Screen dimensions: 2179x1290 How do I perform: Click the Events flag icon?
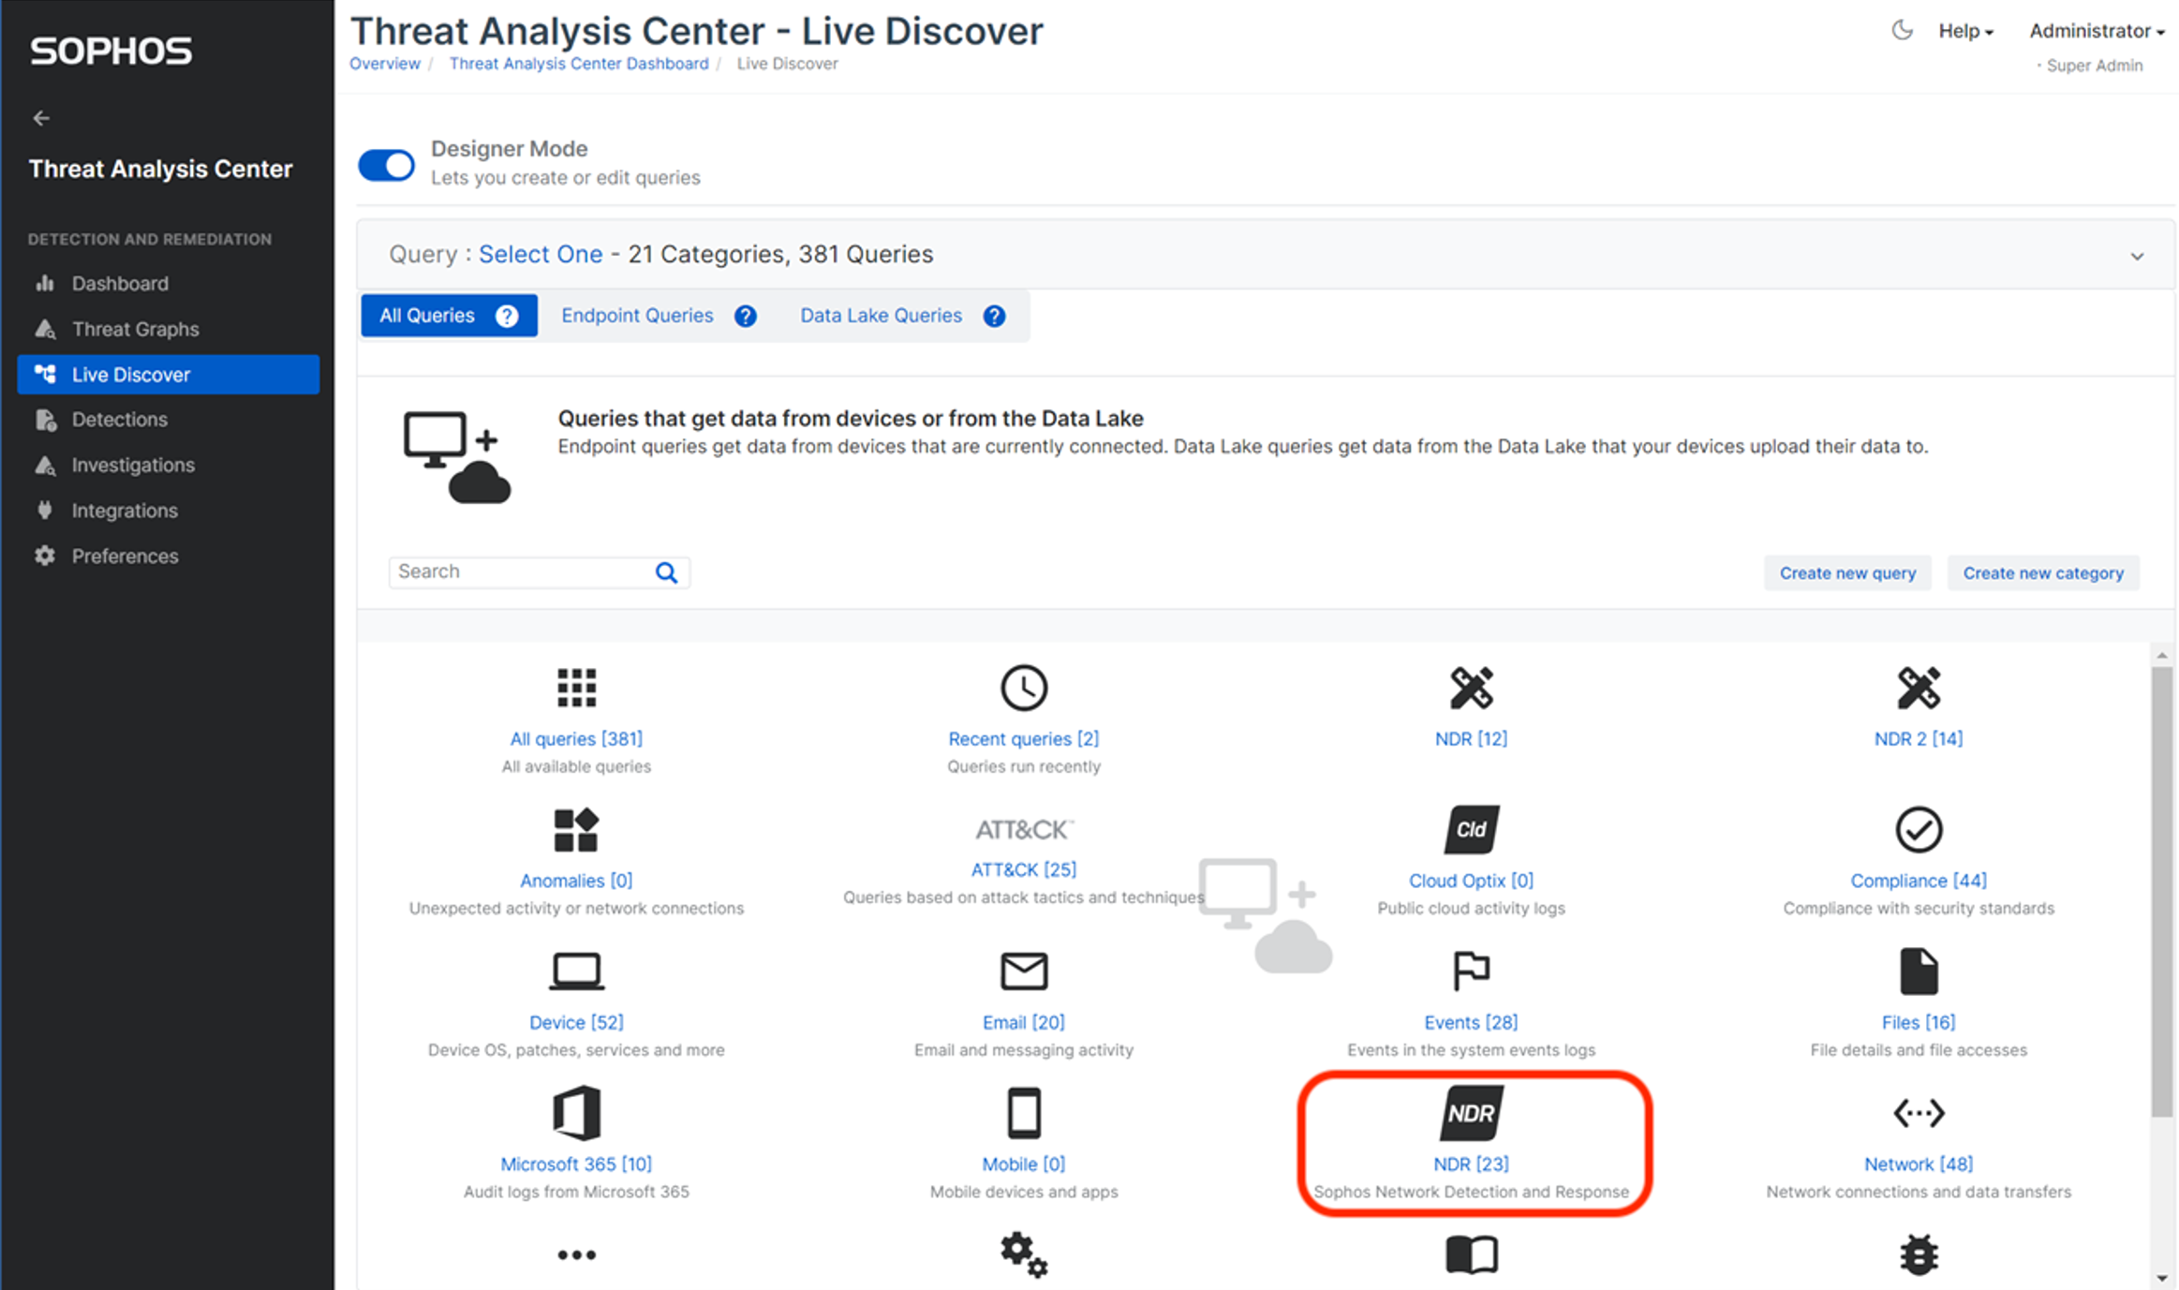click(x=1471, y=971)
